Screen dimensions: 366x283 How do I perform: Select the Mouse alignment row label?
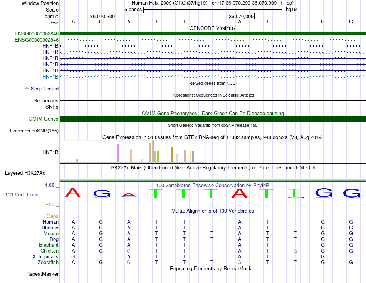51,234
